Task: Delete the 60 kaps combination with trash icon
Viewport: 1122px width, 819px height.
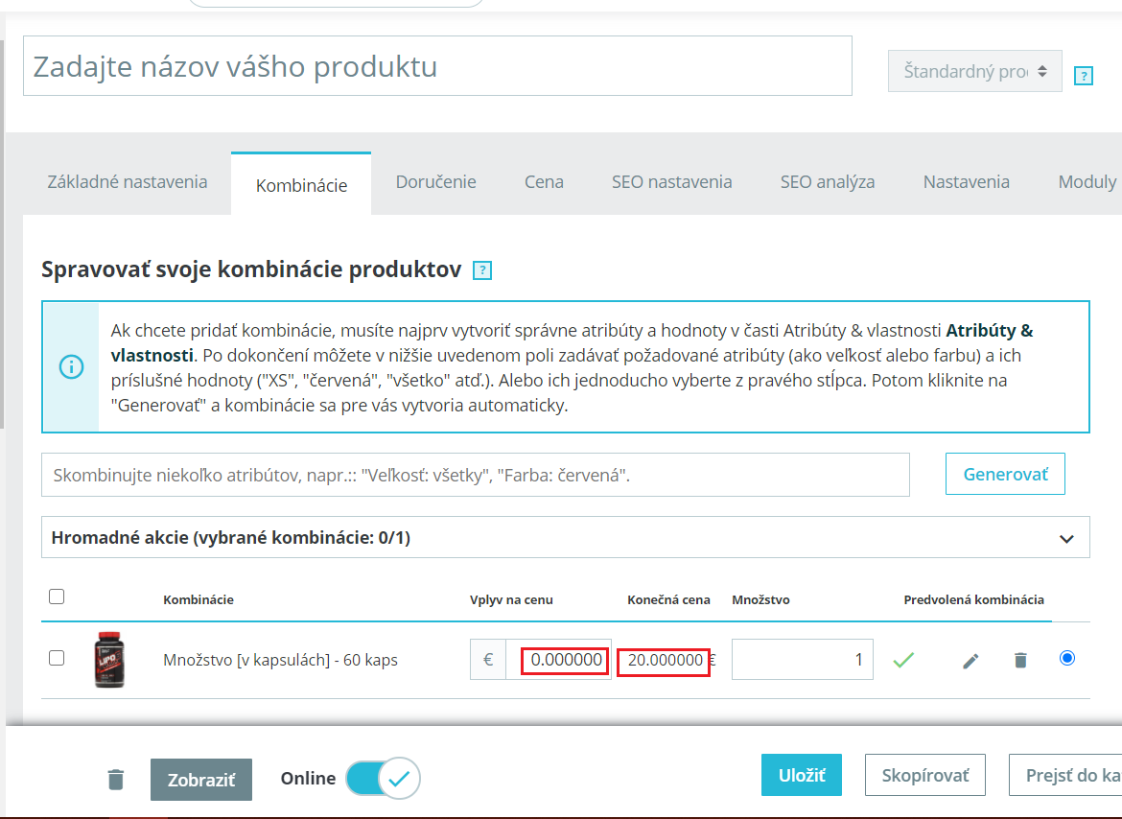Action: click(1020, 660)
